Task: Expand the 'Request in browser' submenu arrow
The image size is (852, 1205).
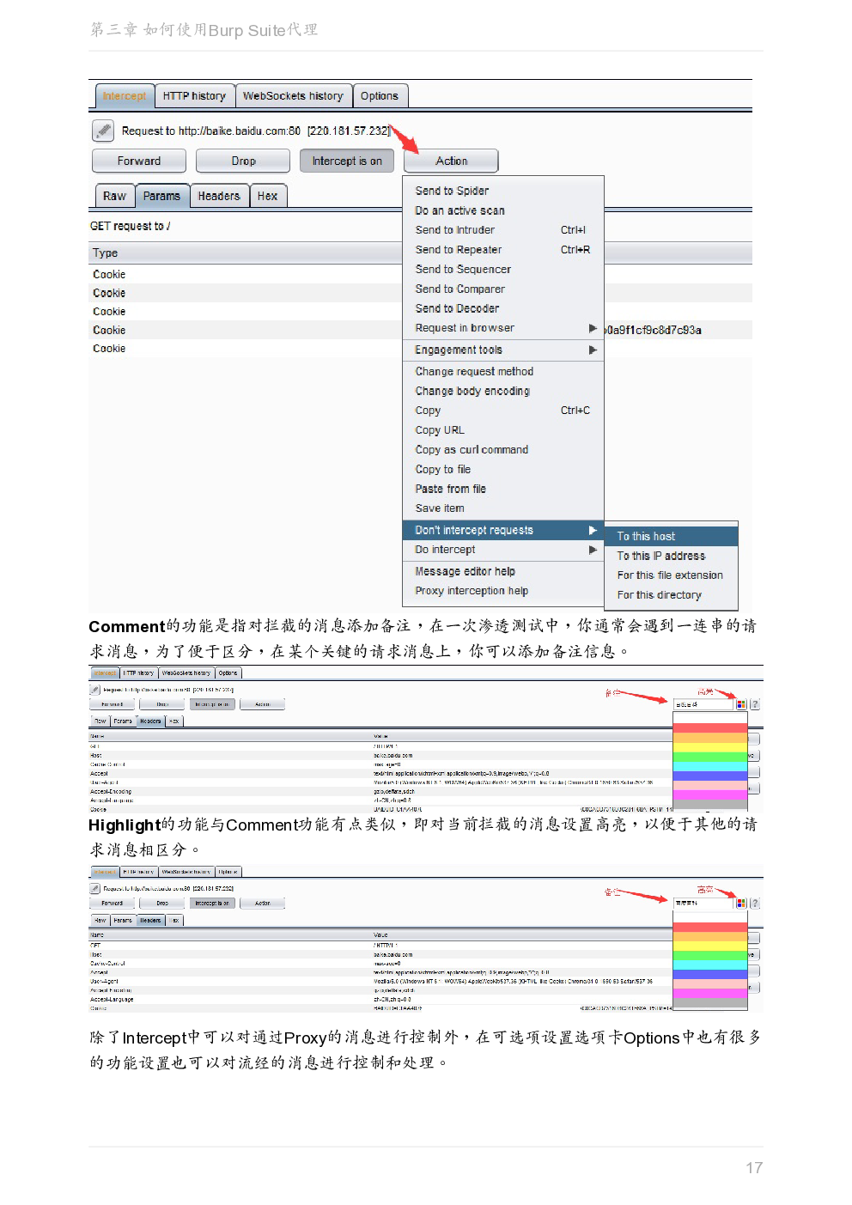Action: coord(593,328)
